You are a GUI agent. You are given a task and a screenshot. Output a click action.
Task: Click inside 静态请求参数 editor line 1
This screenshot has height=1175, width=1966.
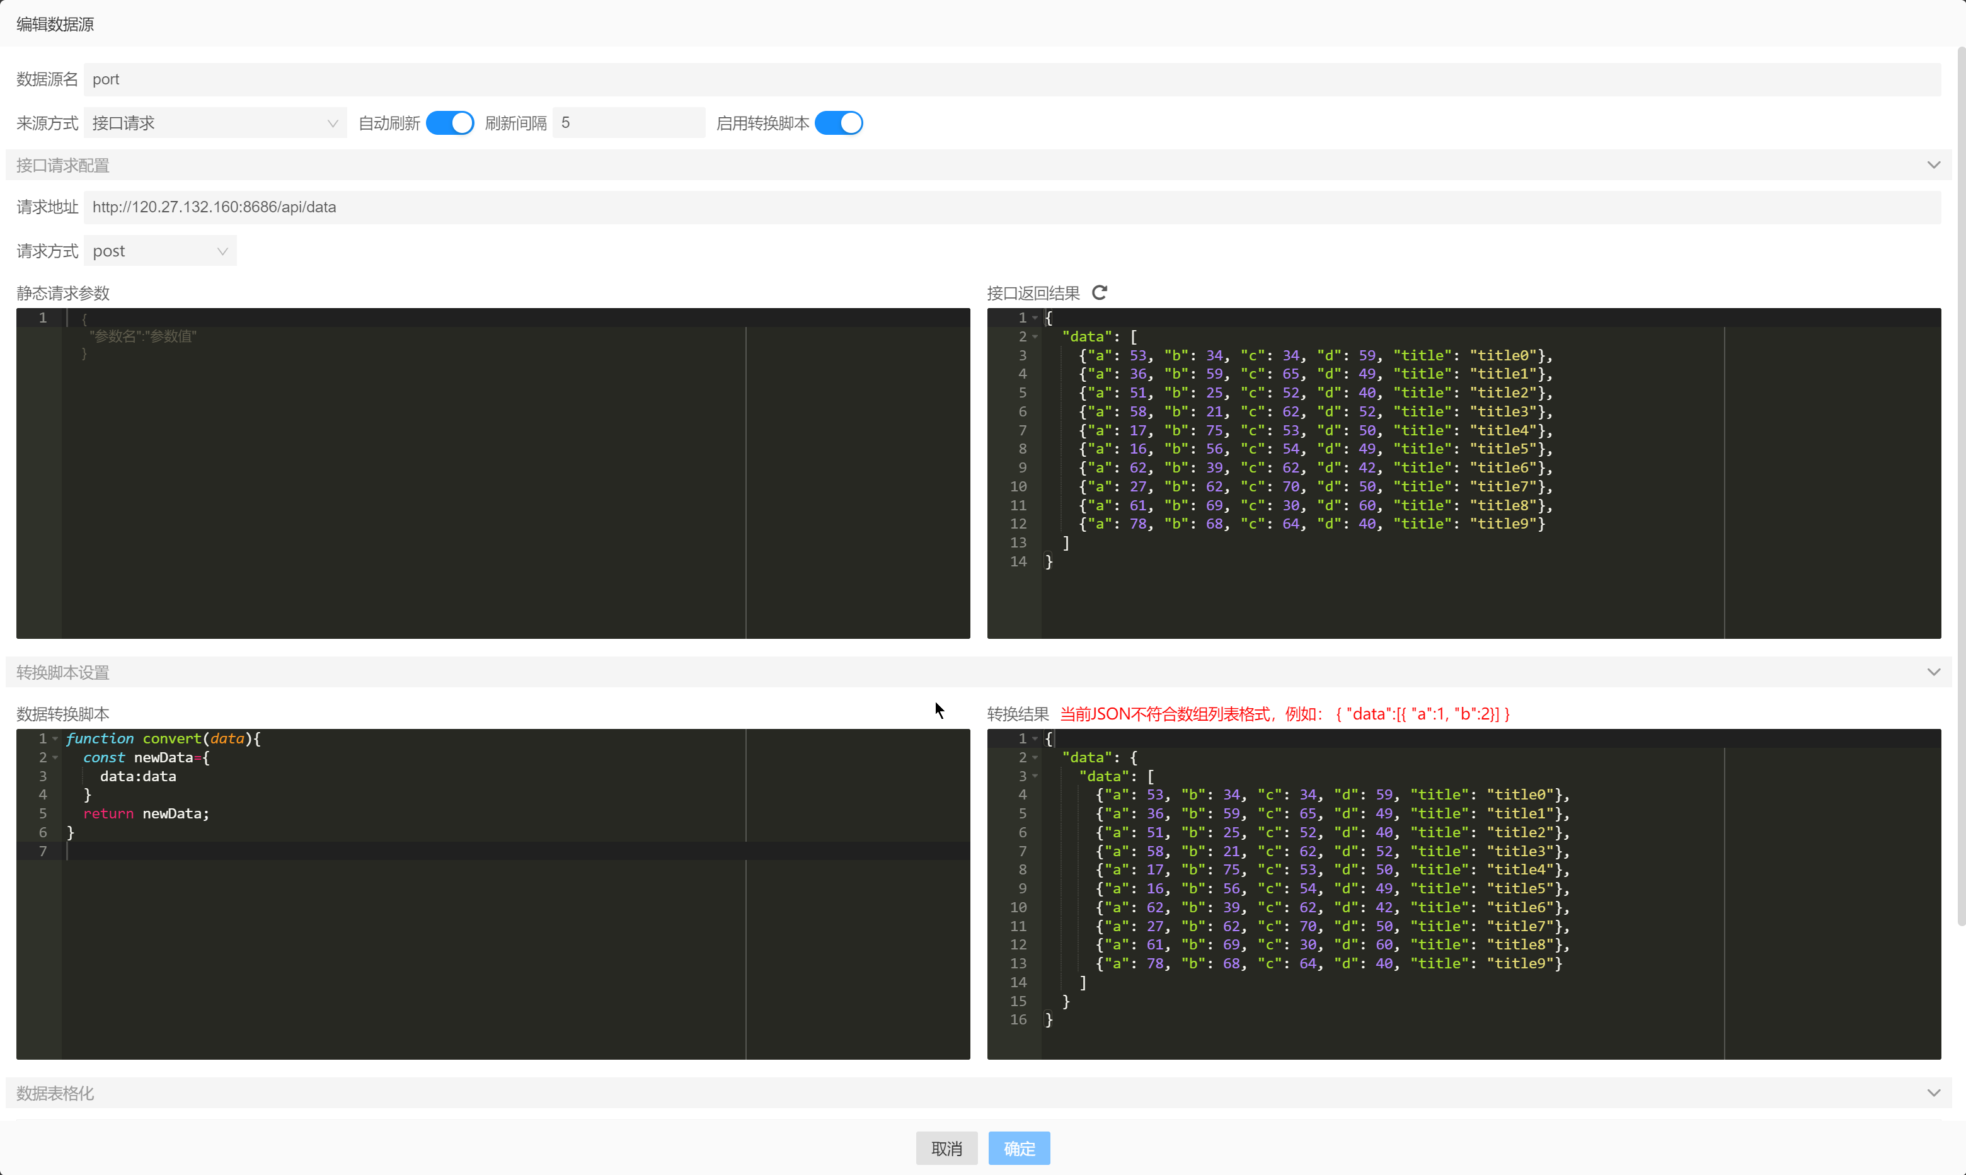(x=515, y=318)
